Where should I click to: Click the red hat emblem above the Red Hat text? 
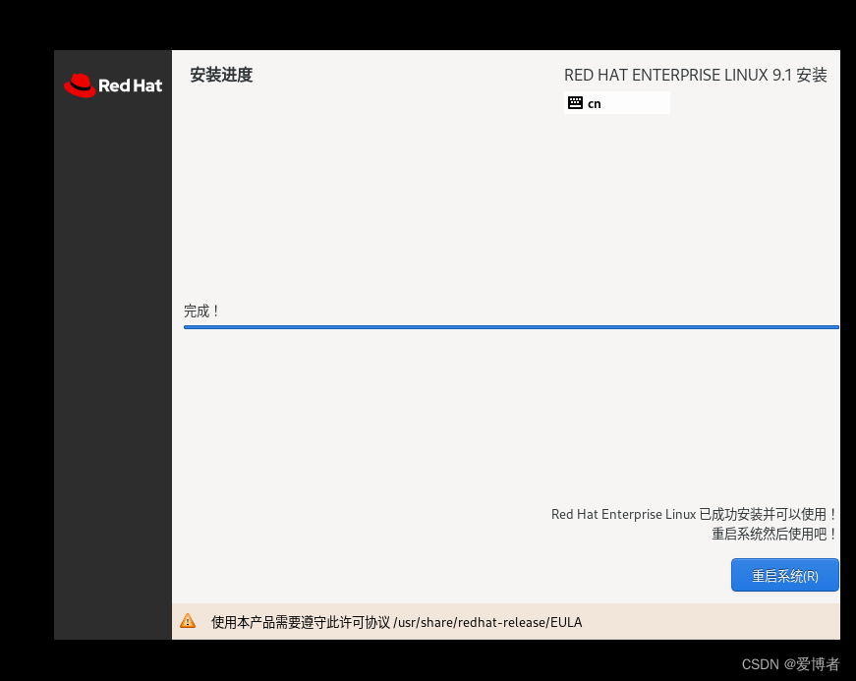(x=82, y=84)
